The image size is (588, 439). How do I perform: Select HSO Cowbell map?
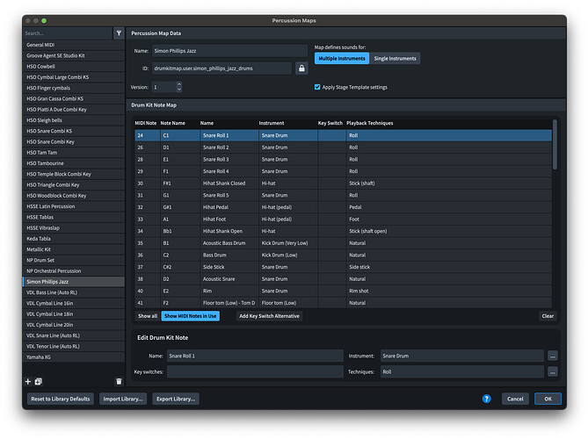pos(74,67)
